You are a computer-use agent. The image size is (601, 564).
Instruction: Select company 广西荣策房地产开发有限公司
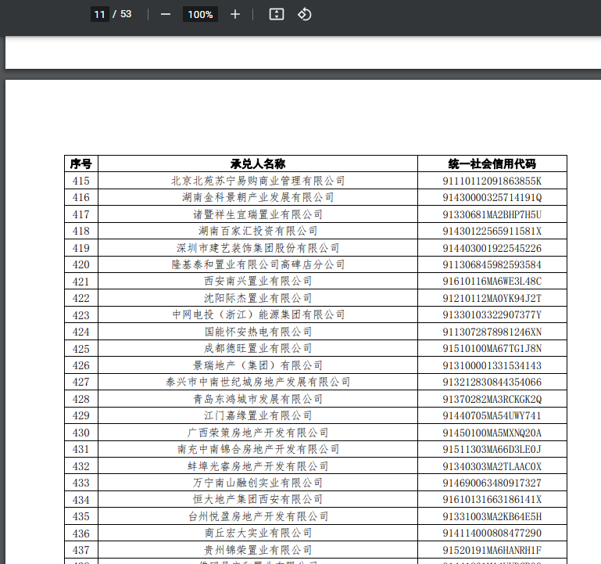click(258, 433)
